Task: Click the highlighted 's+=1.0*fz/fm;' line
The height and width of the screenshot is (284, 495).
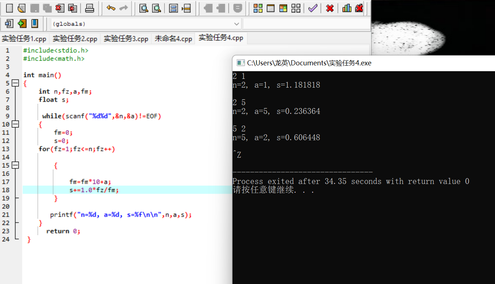Action: pos(94,190)
